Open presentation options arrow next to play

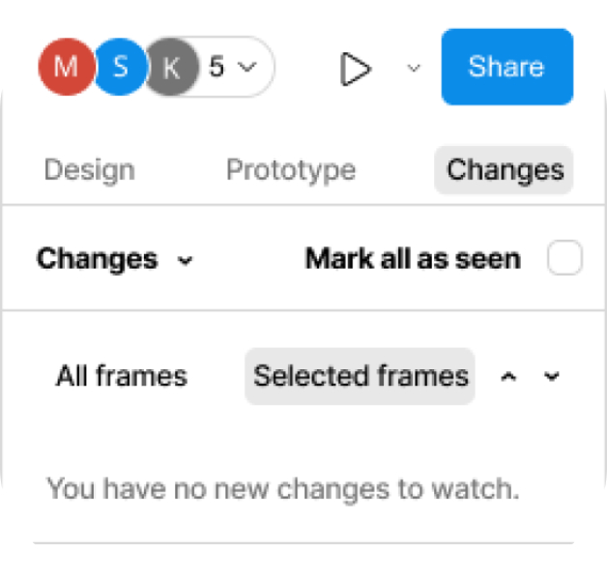click(x=414, y=68)
